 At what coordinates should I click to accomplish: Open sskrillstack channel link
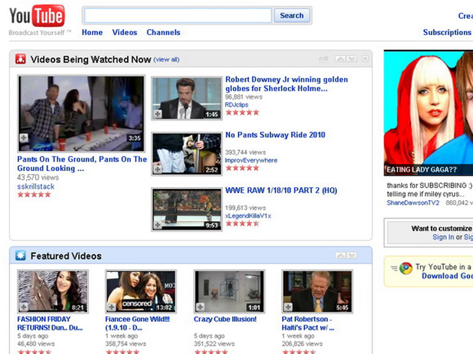(x=36, y=186)
